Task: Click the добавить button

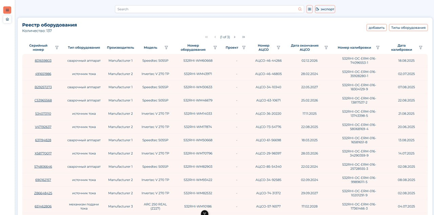Action: (376, 27)
